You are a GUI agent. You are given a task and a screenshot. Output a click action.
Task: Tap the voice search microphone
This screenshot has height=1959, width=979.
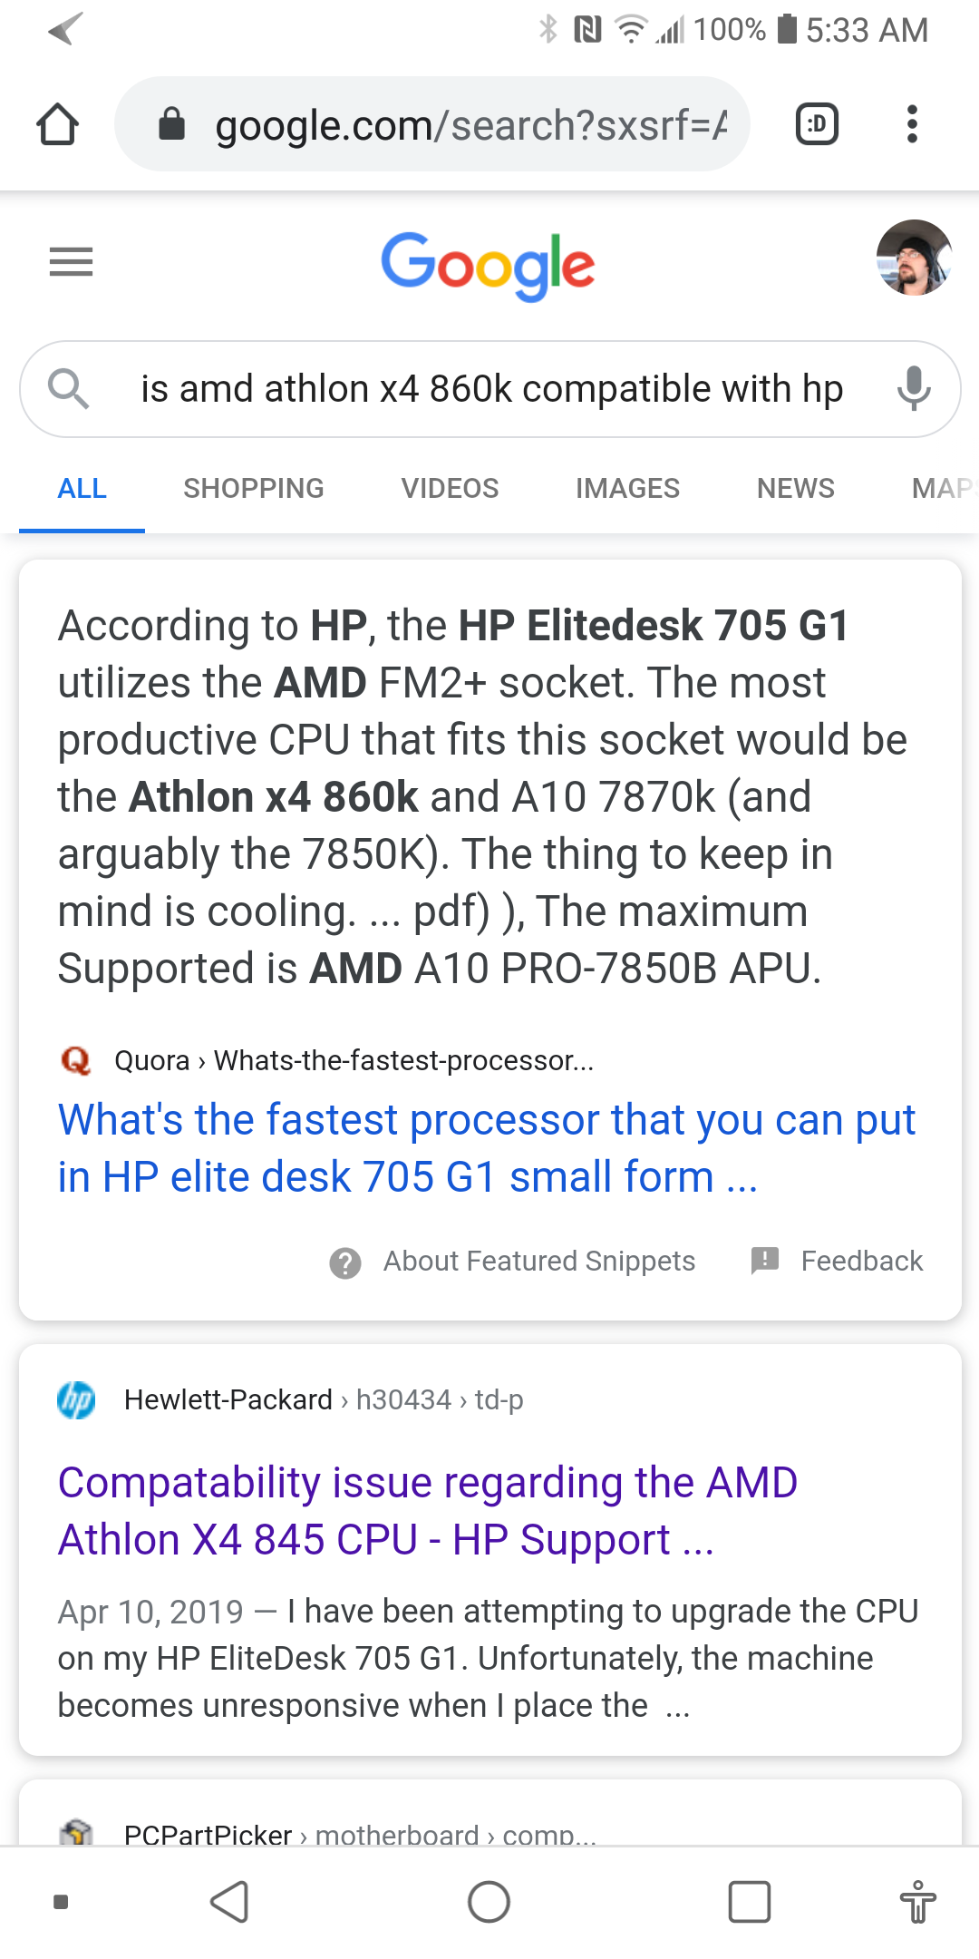914,388
